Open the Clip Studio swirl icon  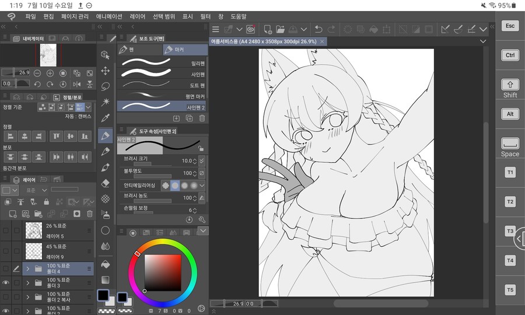(x=251, y=29)
